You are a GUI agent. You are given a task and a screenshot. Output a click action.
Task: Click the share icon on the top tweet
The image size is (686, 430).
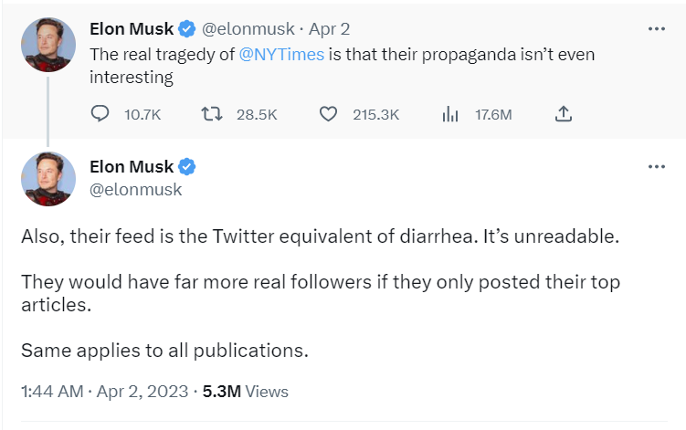tap(564, 114)
